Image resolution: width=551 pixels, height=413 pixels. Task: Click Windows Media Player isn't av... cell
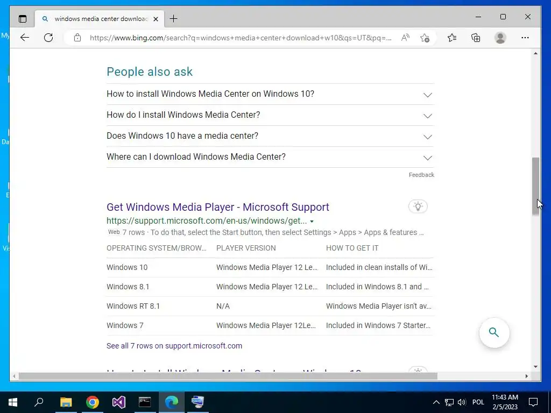pos(379,306)
